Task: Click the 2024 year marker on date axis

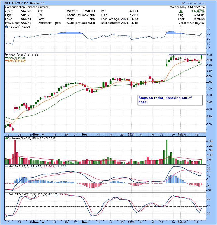Action: 131,134
